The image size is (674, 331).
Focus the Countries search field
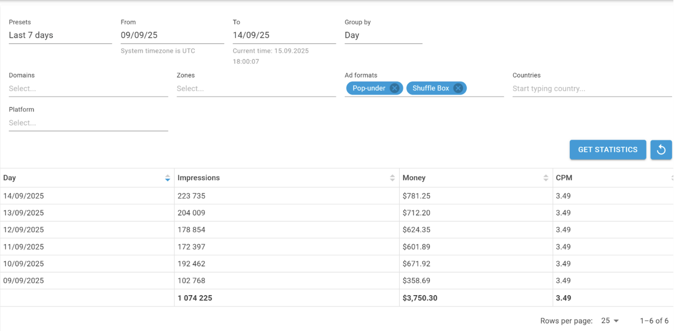(592, 89)
